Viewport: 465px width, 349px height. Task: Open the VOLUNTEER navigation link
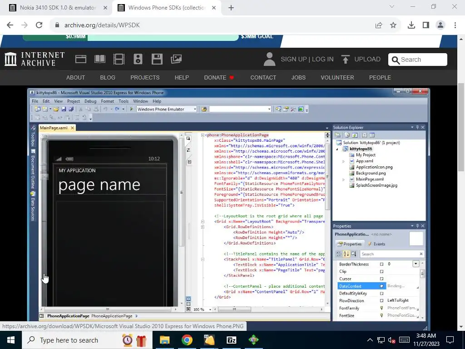[337, 77]
